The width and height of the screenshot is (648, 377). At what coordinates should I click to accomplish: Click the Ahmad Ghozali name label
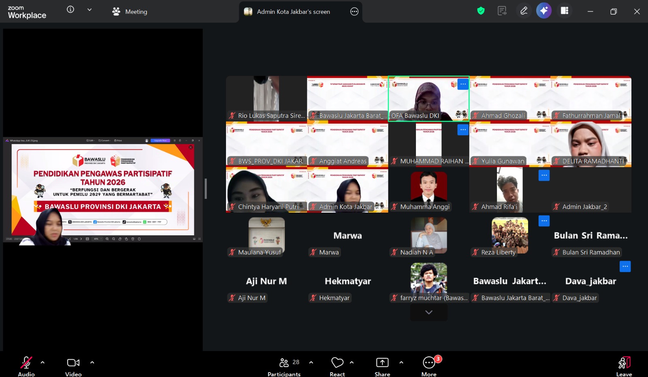coord(503,115)
